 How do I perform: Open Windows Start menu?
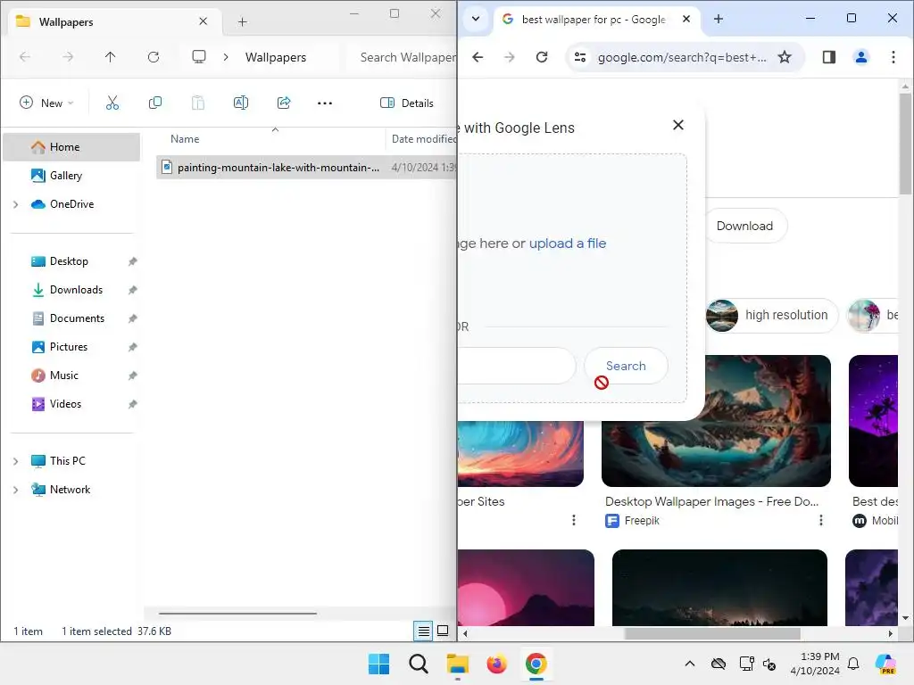coord(378,664)
